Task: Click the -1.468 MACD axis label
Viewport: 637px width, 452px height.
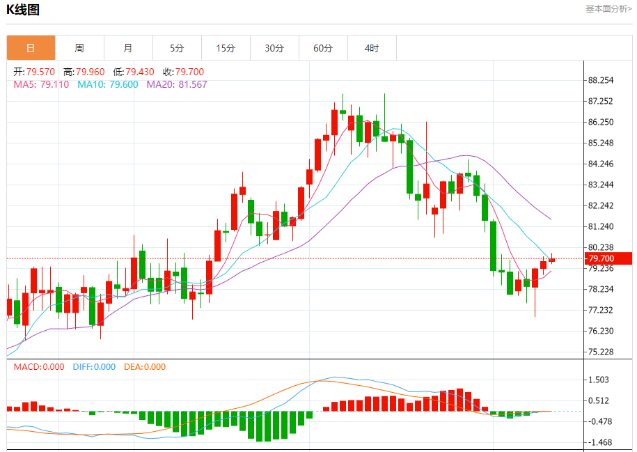Action: coord(599,442)
